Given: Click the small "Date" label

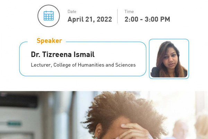Looking at the screenshot, I should (x=72, y=11).
